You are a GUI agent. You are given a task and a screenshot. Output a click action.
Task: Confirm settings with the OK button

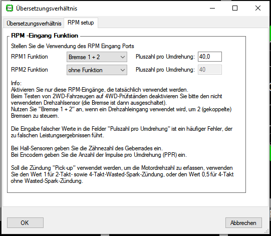[x=25, y=222]
